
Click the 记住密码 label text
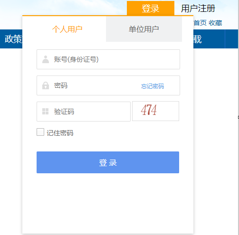click(x=60, y=133)
